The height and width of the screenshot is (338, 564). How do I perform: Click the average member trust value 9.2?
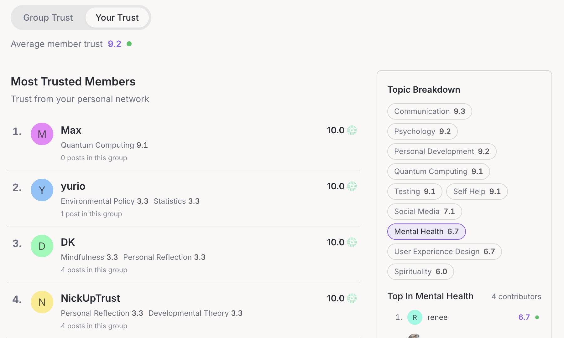[x=114, y=44]
